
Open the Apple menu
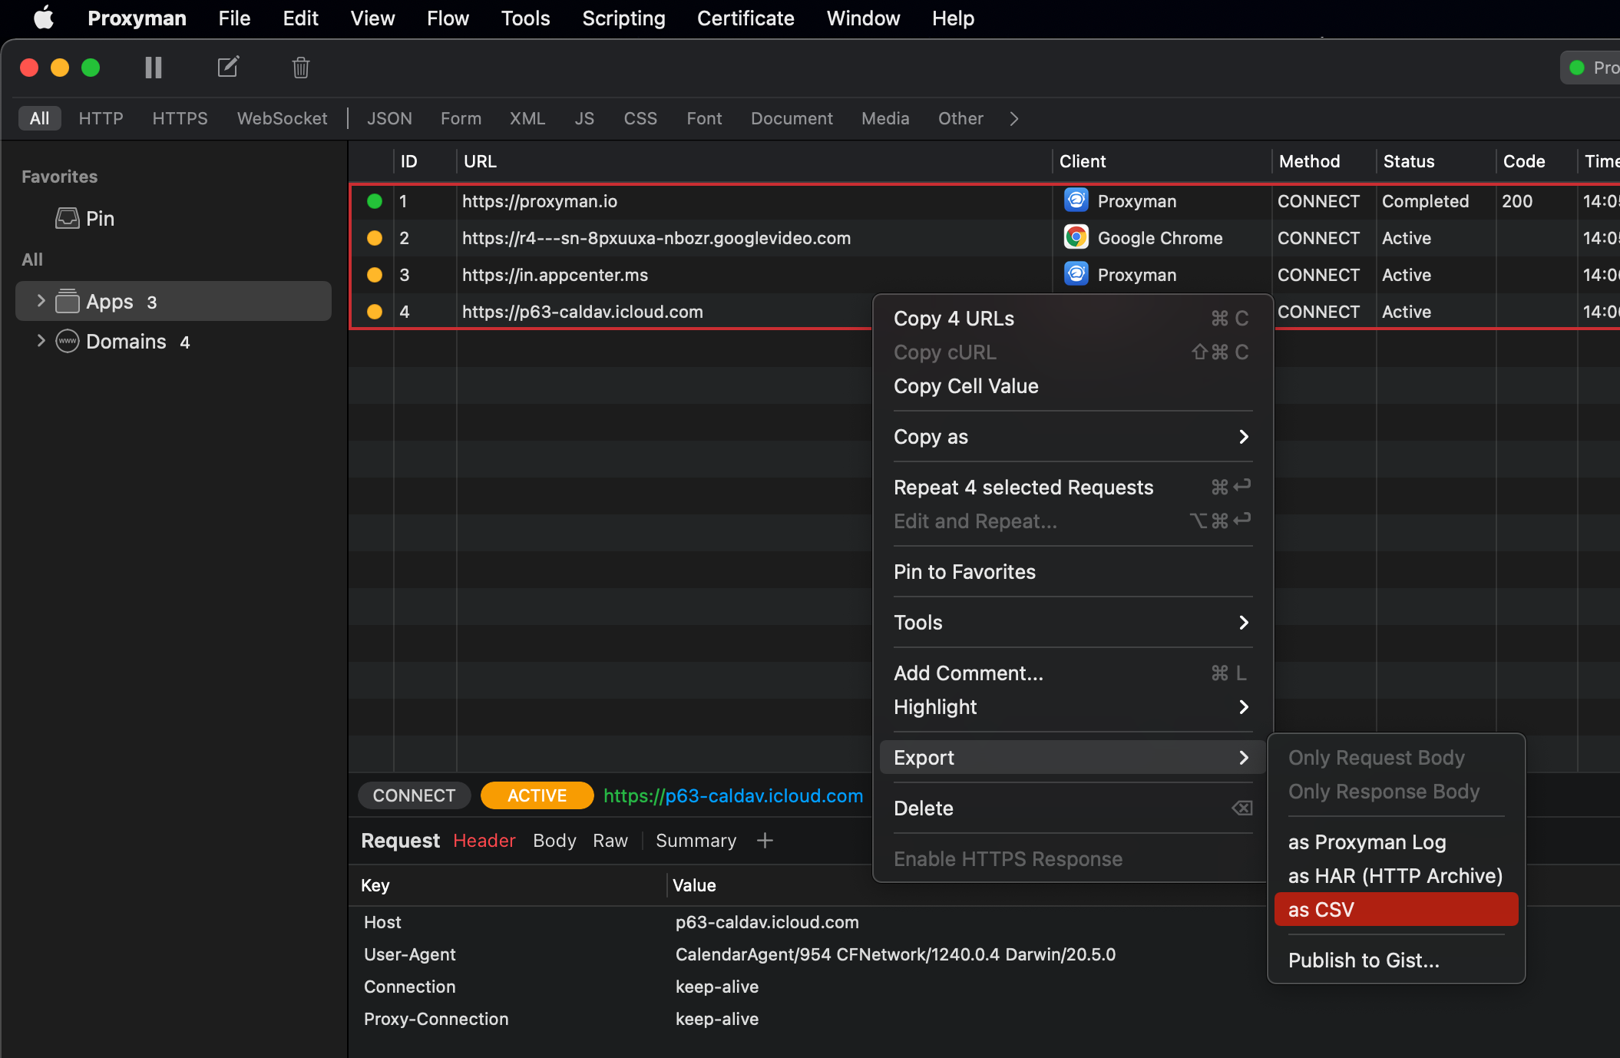(x=43, y=18)
